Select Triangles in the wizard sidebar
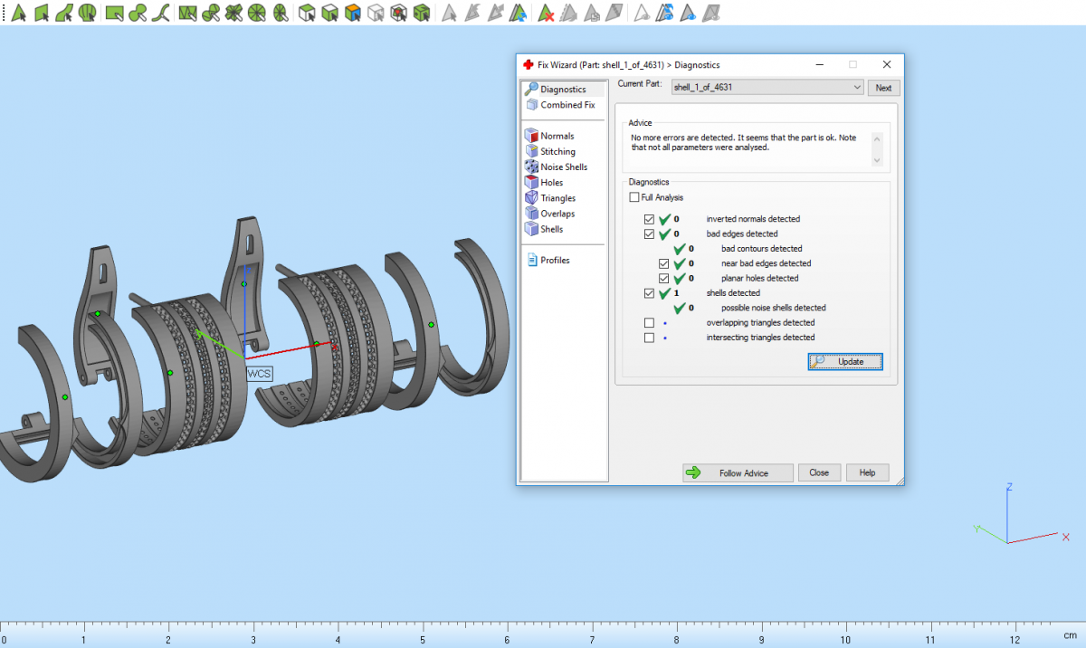Screen dimensions: 1086x648 point(557,197)
